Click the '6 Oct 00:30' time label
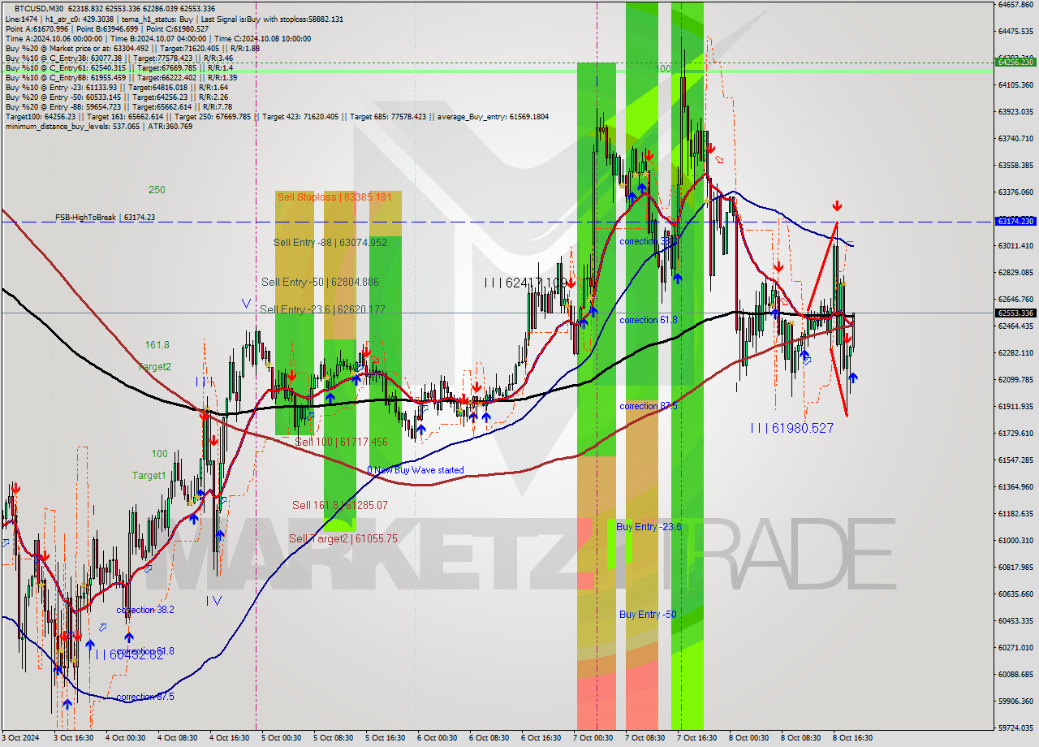Image resolution: width=1039 pixels, height=747 pixels. 438,738
